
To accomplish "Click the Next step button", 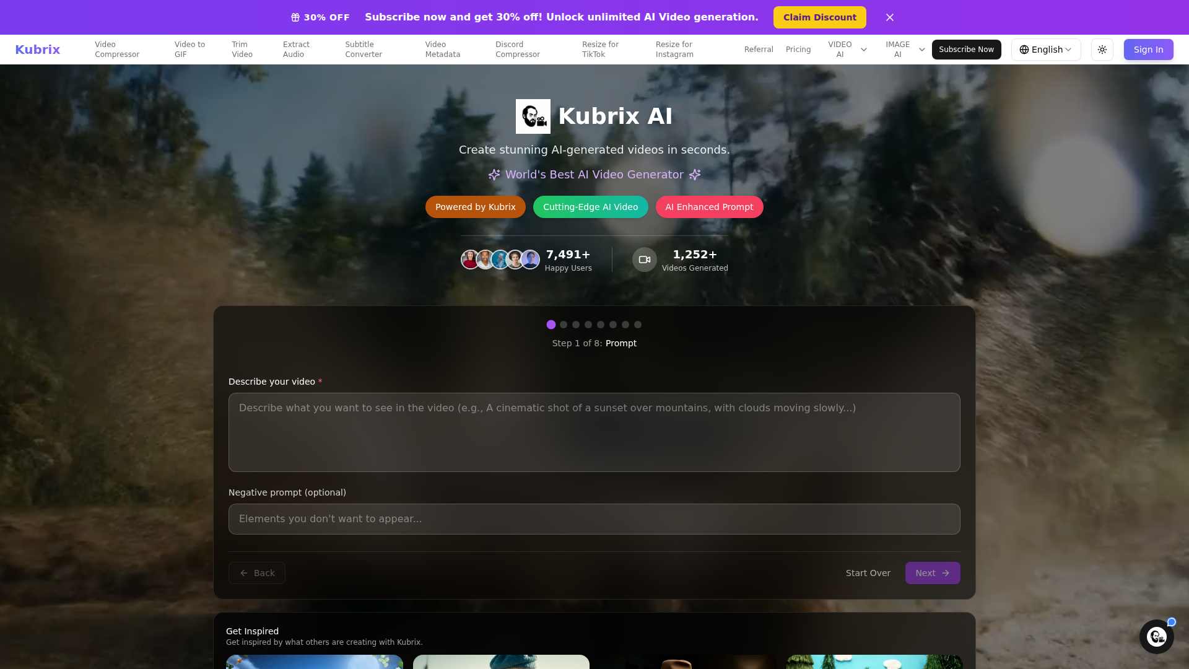I will pos(932,573).
